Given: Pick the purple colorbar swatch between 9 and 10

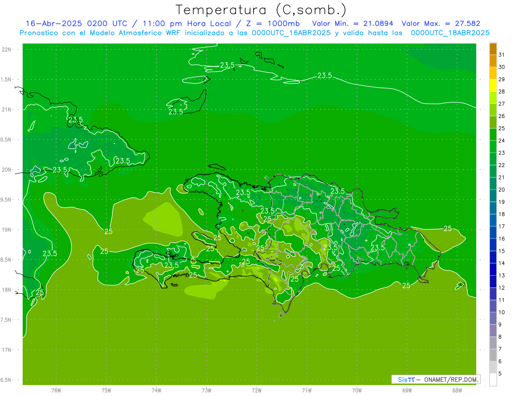Looking at the screenshot, I should (x=493, y=319).
